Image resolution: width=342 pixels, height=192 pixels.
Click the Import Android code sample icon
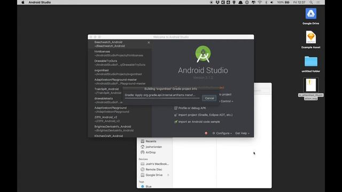pos(176,122)
